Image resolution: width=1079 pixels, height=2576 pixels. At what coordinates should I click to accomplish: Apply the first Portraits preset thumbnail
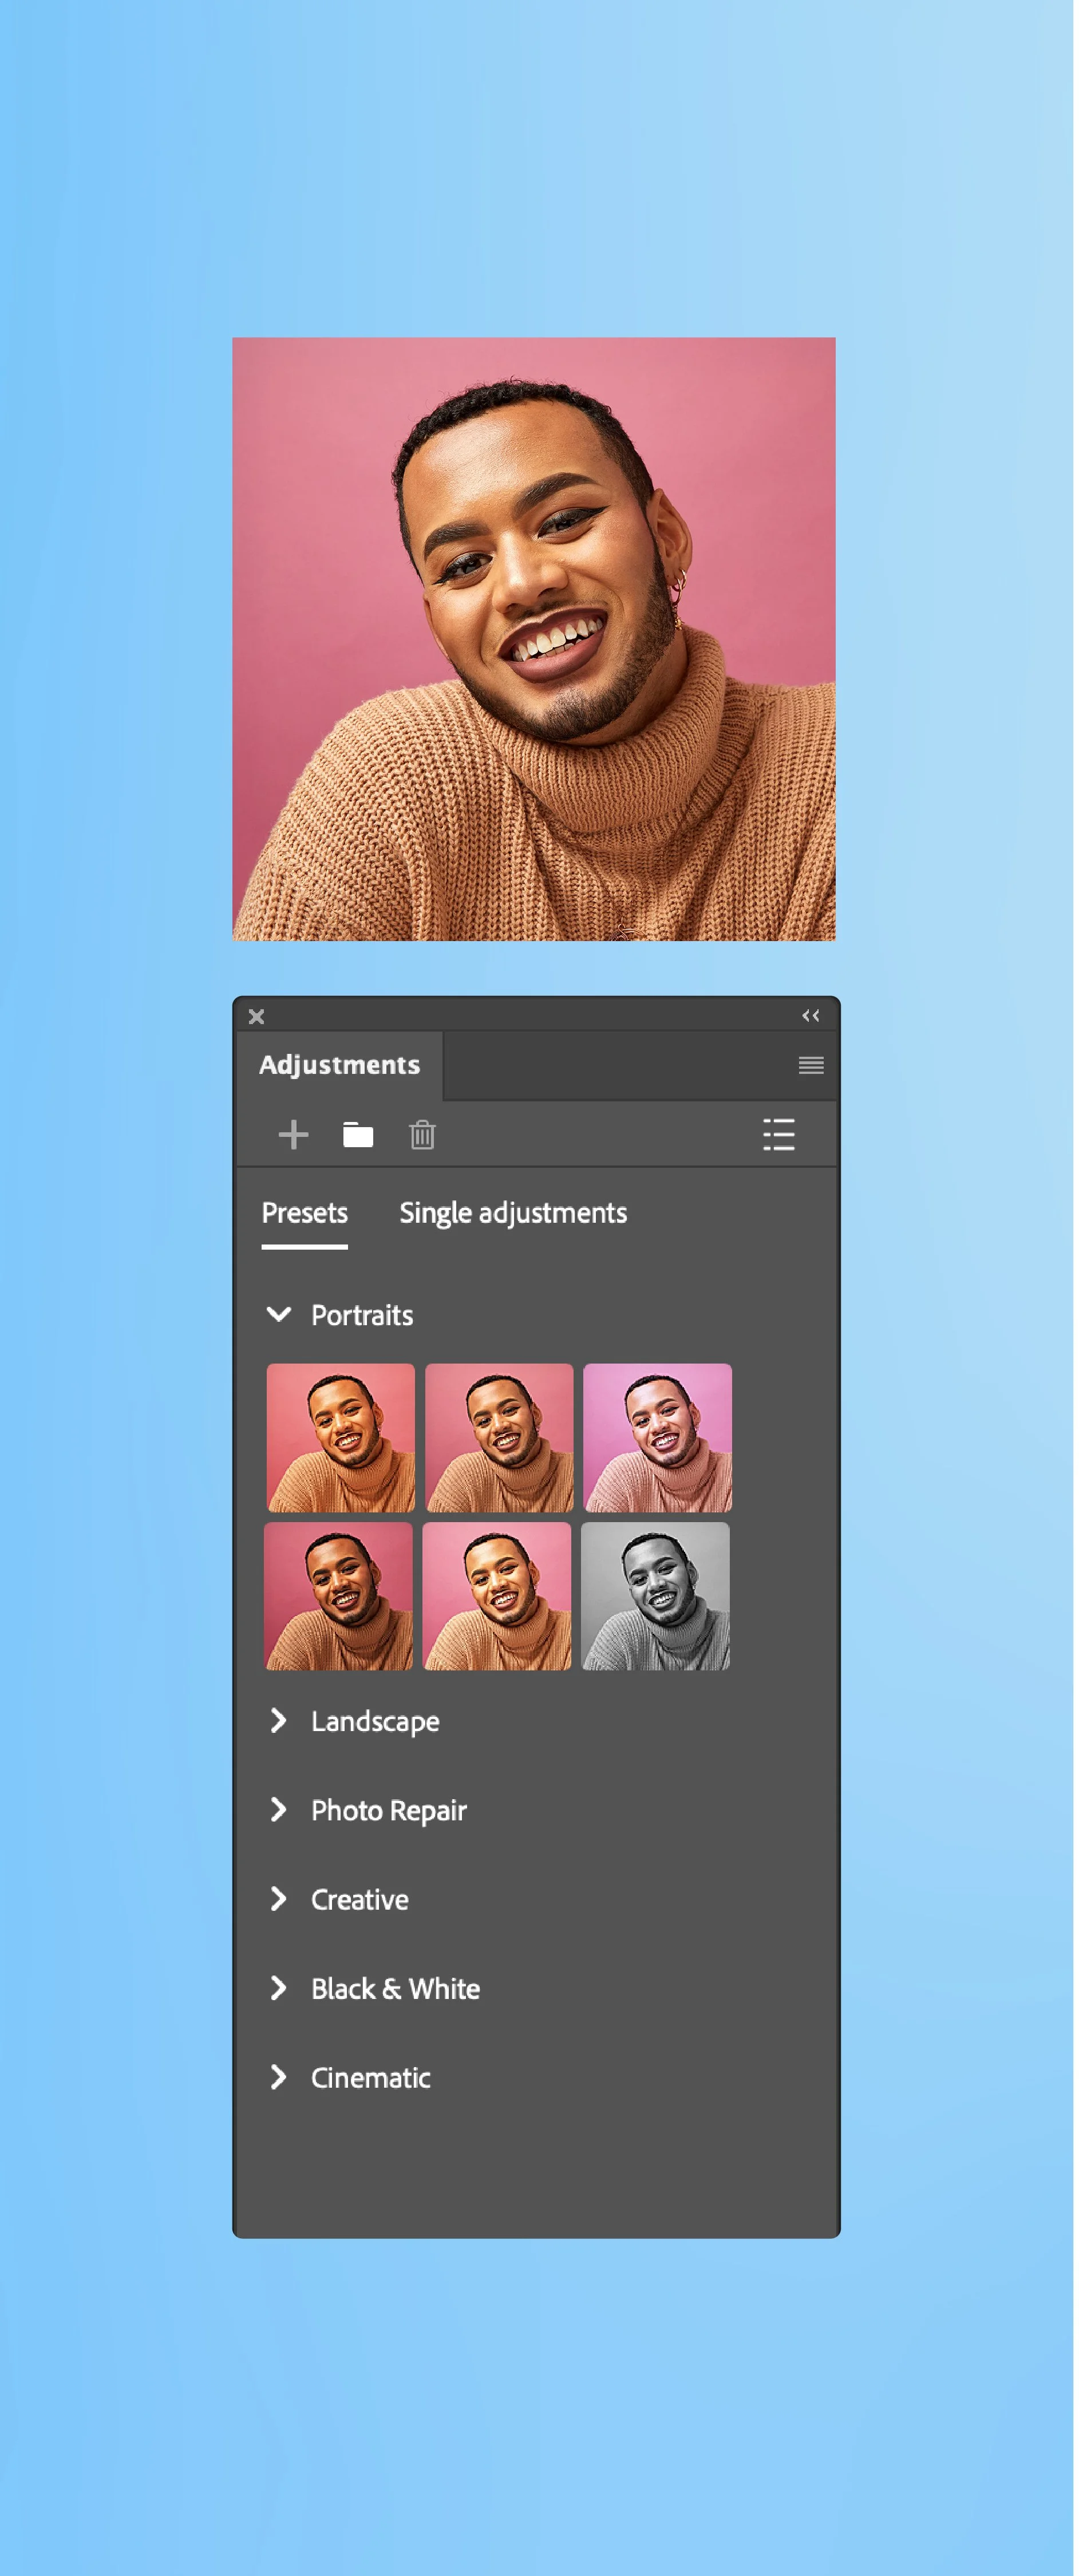pyautogui.click(x=341, y=1438)
